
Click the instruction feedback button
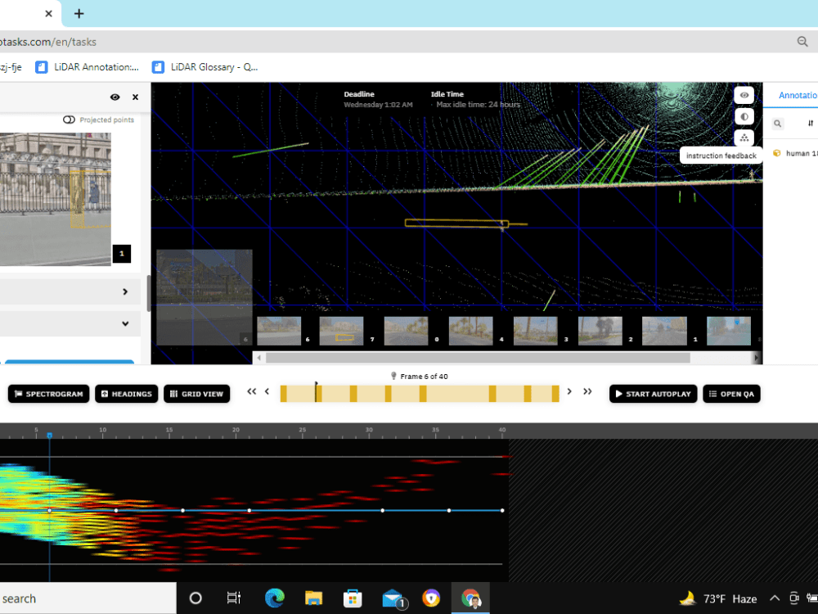[721, 155]
